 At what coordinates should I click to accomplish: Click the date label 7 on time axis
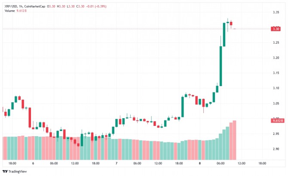(x=116, y=163)
